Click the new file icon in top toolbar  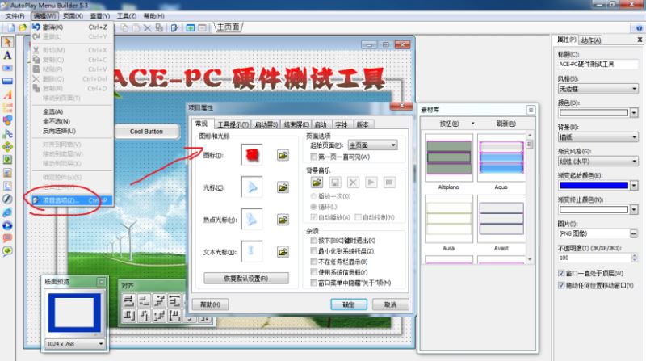(x=11, y=27)
